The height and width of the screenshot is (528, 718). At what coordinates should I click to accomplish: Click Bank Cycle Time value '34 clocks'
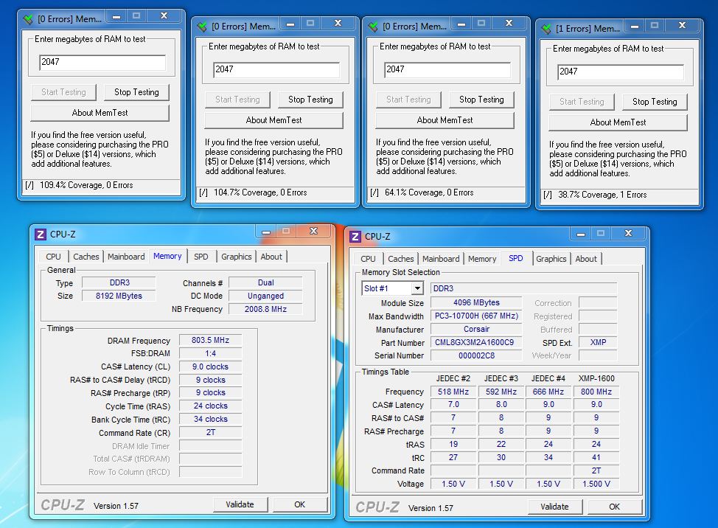(210, 419)
